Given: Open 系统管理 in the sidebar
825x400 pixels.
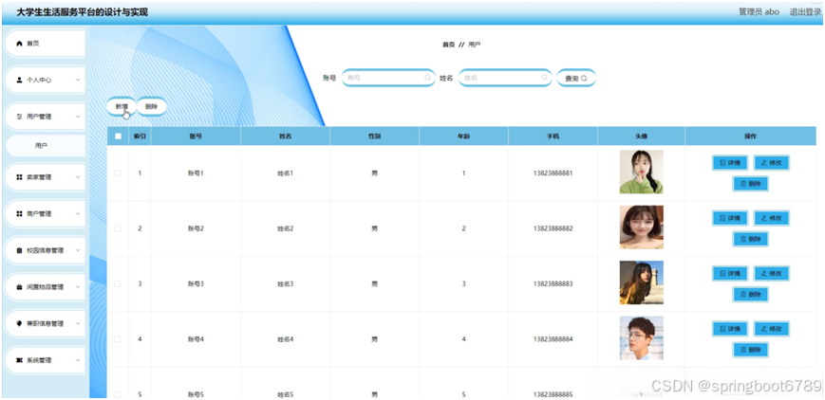Looking at the screenshot, I should coord(46,360).
